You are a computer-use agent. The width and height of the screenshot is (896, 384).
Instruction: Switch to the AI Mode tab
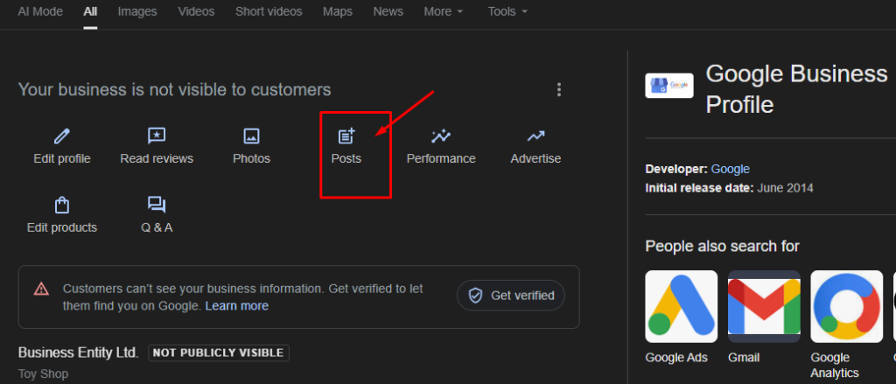point(42,11)
